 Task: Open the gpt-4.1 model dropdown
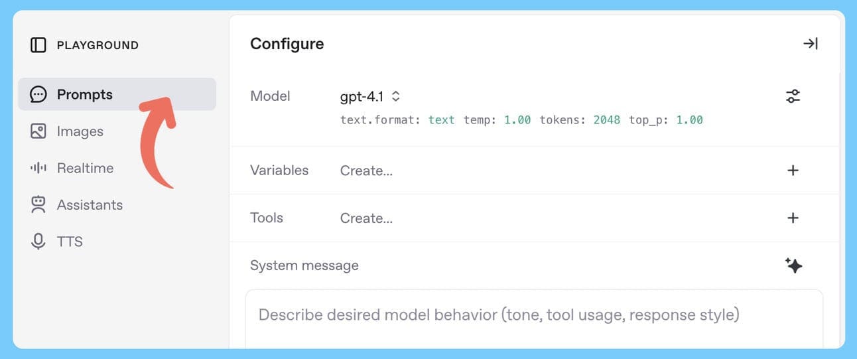point(370,97)
